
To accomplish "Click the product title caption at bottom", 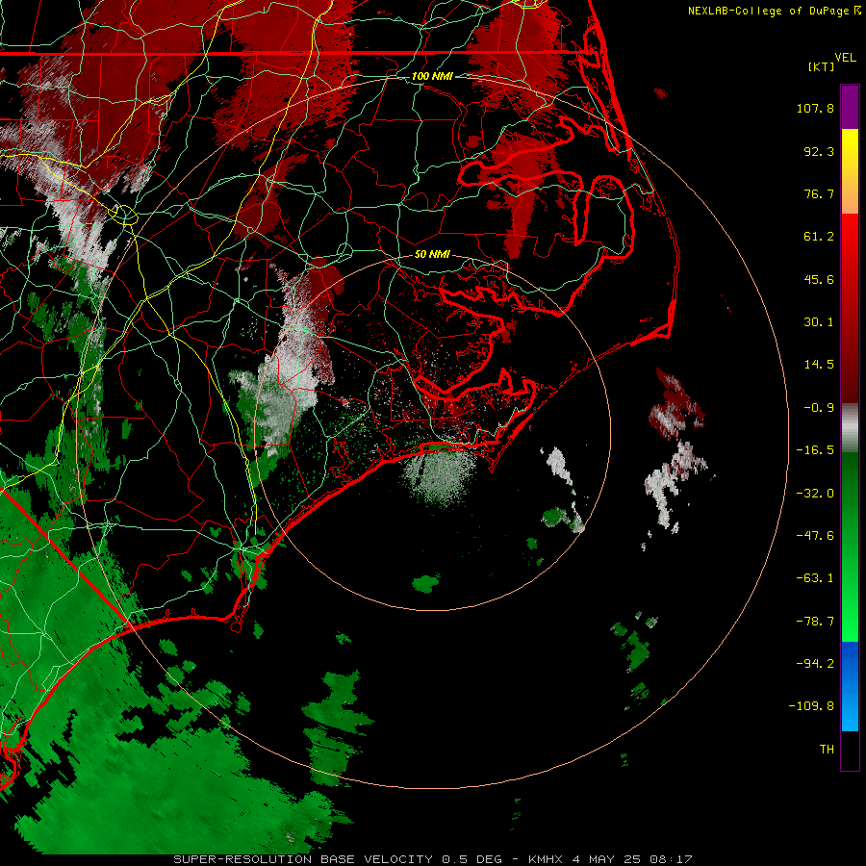I will click(x=433, y=859).
